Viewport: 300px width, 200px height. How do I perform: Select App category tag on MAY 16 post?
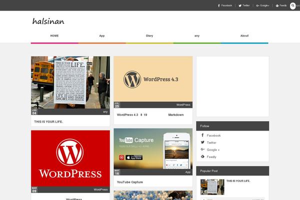point(188,172)
